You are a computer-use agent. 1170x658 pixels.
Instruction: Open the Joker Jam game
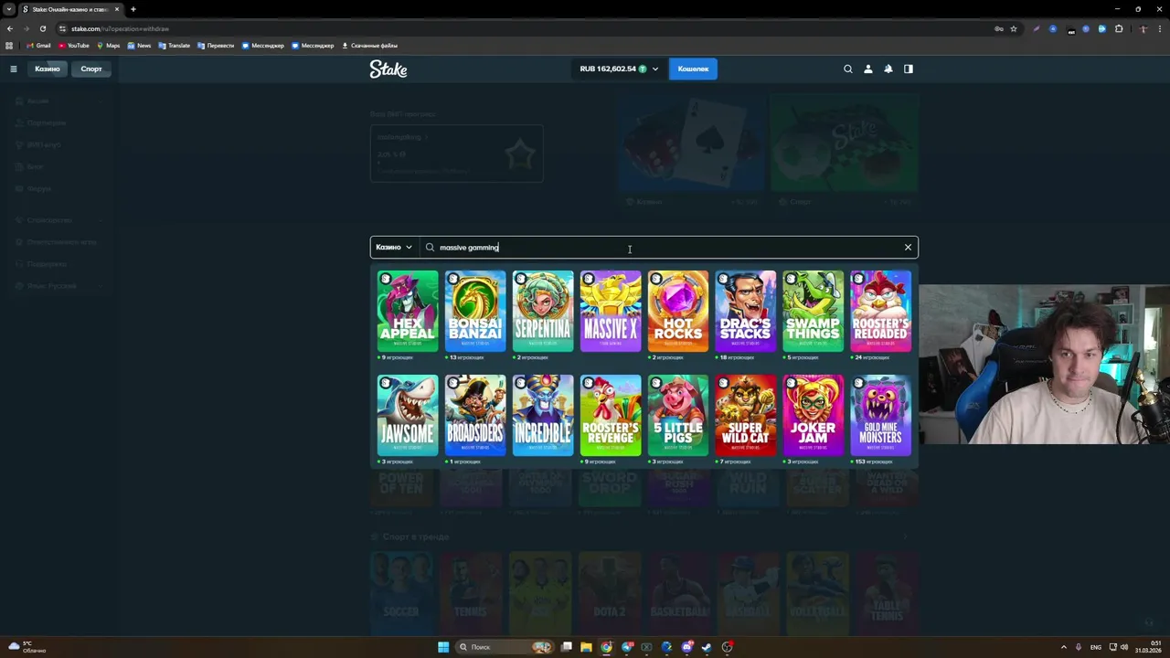pyautogui.click(x=814, y=416)
